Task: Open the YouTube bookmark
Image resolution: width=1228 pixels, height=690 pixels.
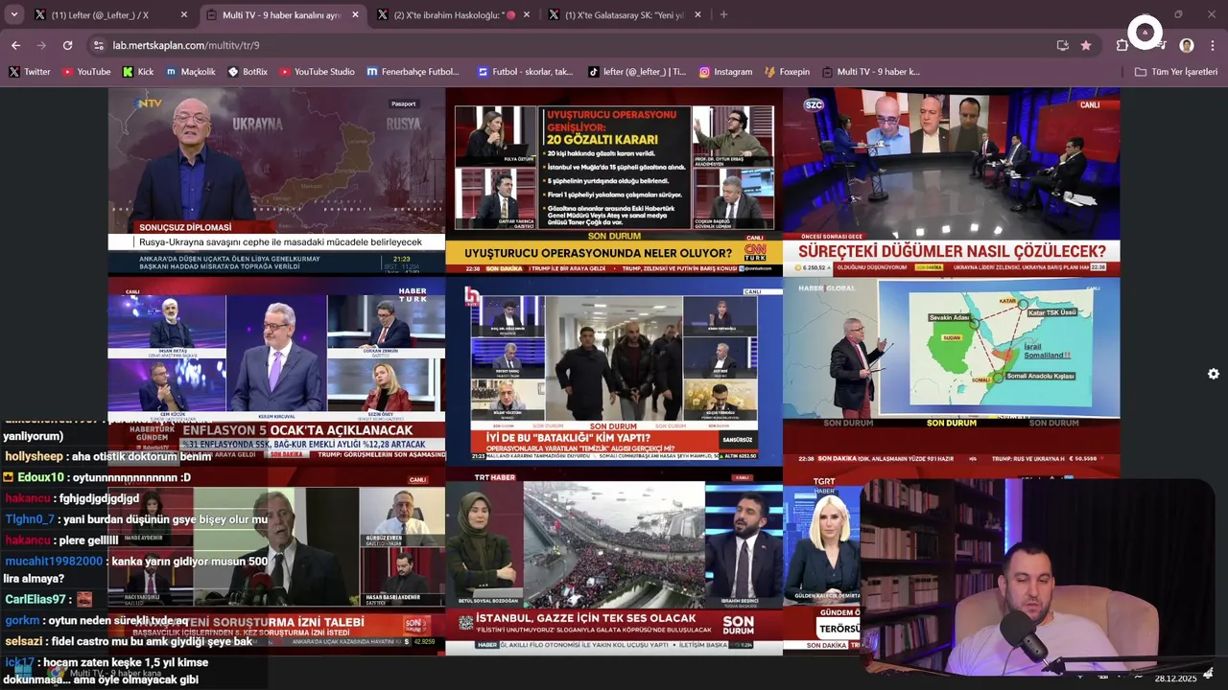Action: point(86,72)
